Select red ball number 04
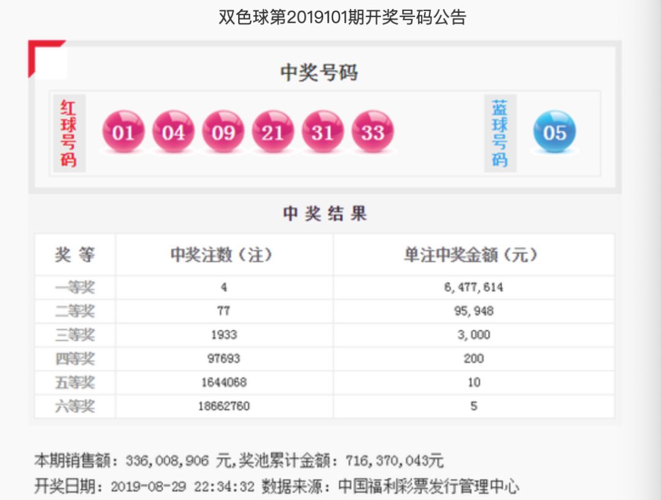661x500 pixels. [x=174, y=131]
